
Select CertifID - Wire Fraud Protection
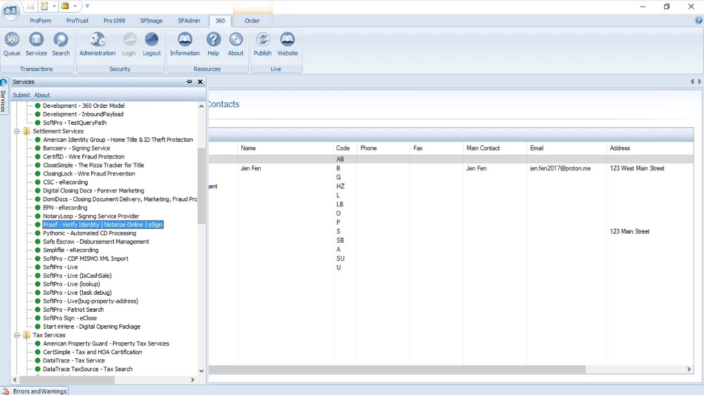click(84, 156)
